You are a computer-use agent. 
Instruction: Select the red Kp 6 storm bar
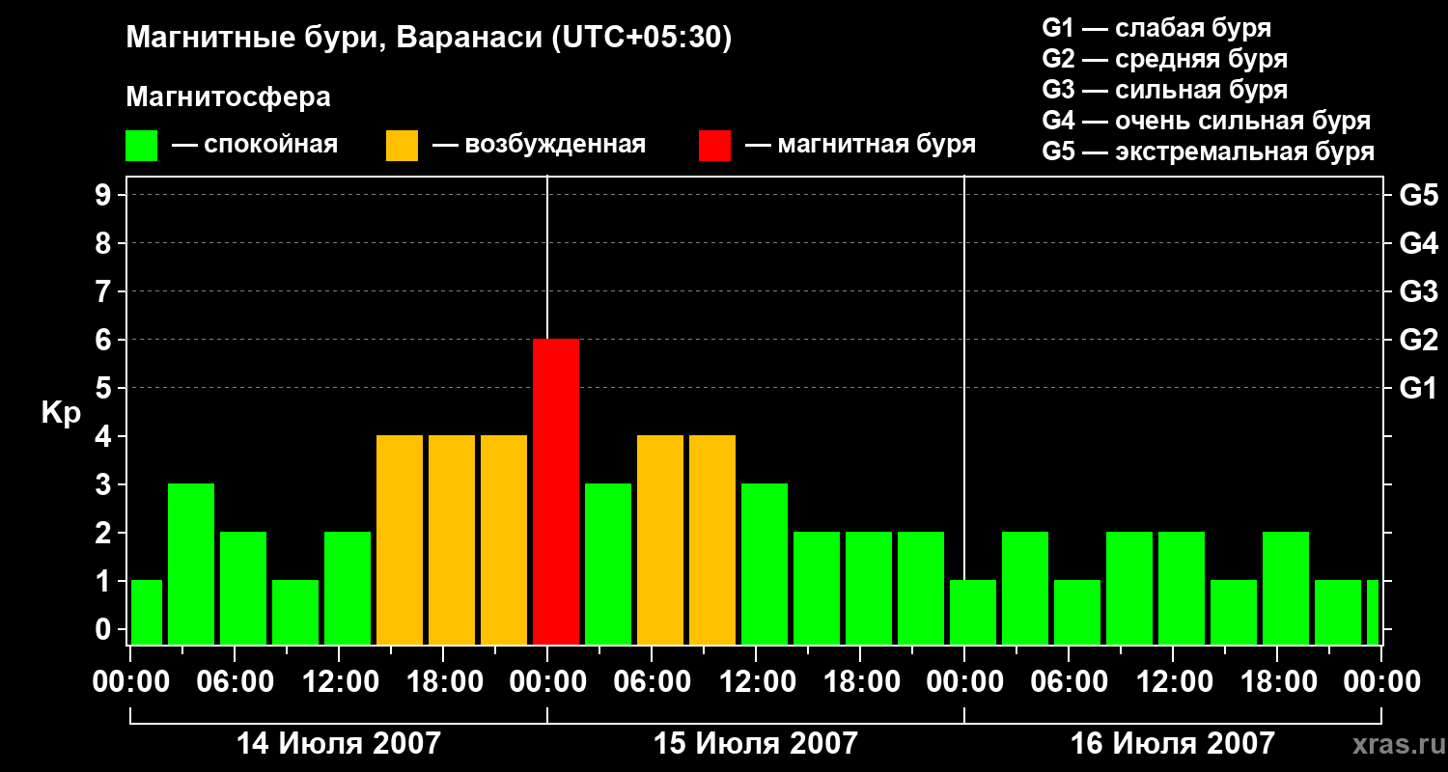(x=556, y=492)
